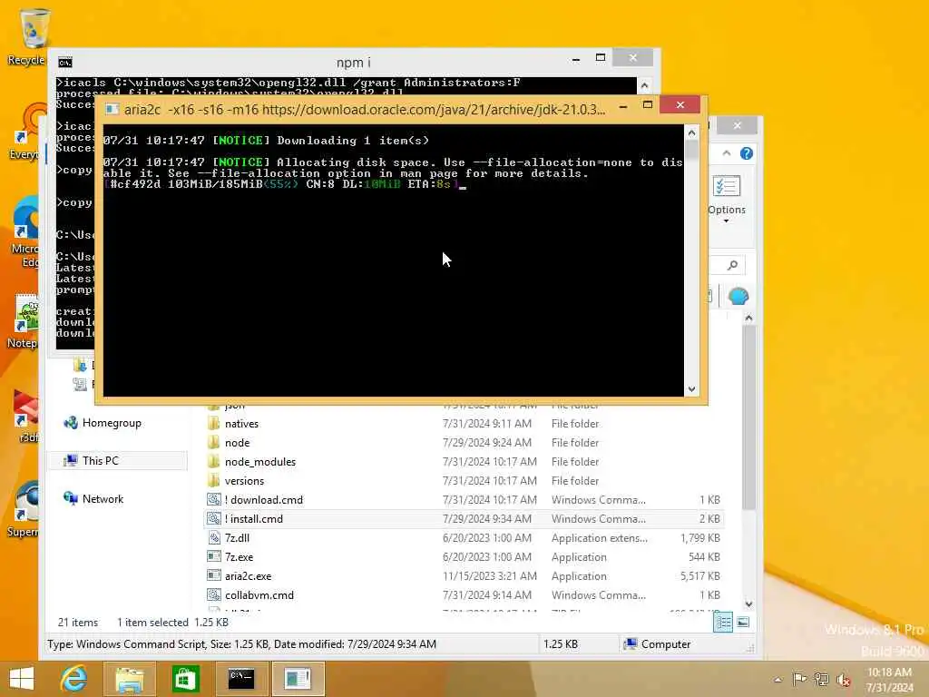This screenshot has height=697, width=929.
Task: Click aria2c window title bar text
Action: coord(365,110)
